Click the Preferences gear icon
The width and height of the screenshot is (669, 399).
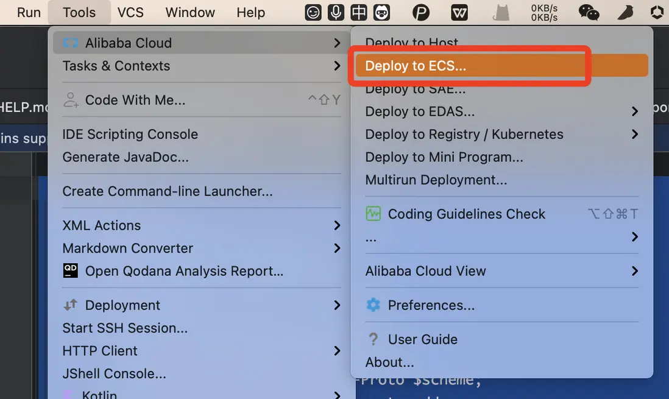pos(373,305)
